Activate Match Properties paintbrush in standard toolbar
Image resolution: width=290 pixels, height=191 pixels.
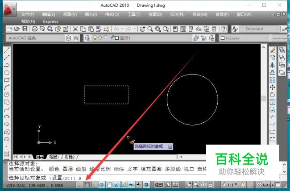click(x=99, y=29)
